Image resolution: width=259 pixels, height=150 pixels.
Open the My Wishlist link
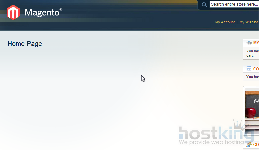click(x=249, y=22)
